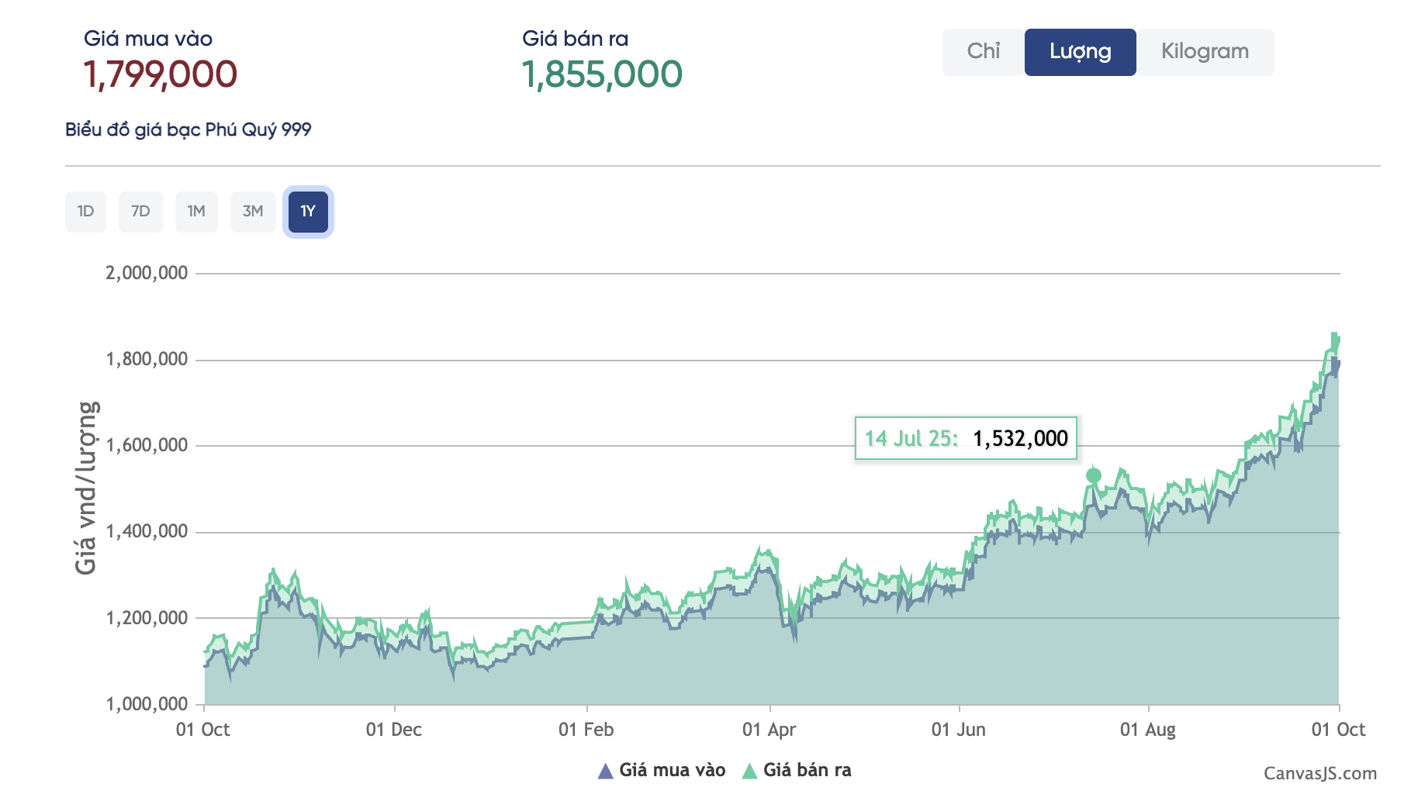The width and height of the screenshot is (1418, 808).
Task: Open the CanvasJS.com credit link
Action: 1319,773
